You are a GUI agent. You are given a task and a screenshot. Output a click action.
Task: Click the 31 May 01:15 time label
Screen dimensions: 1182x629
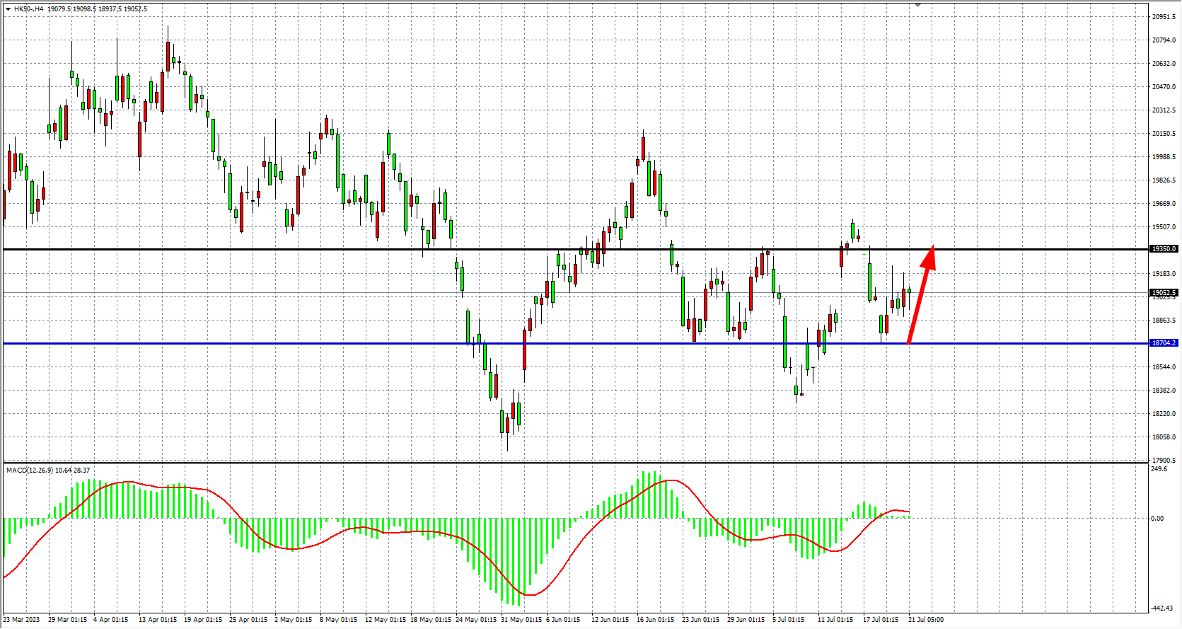click(521, 620)
